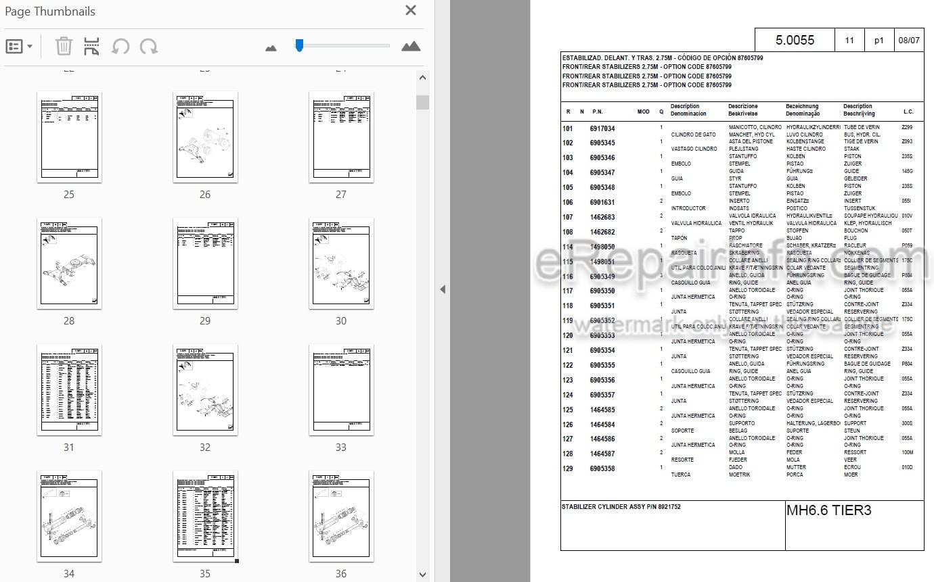934x582 pixels.
Task: Click the scroll up arrow in the thumbnails pane
Action: (423, 78)
